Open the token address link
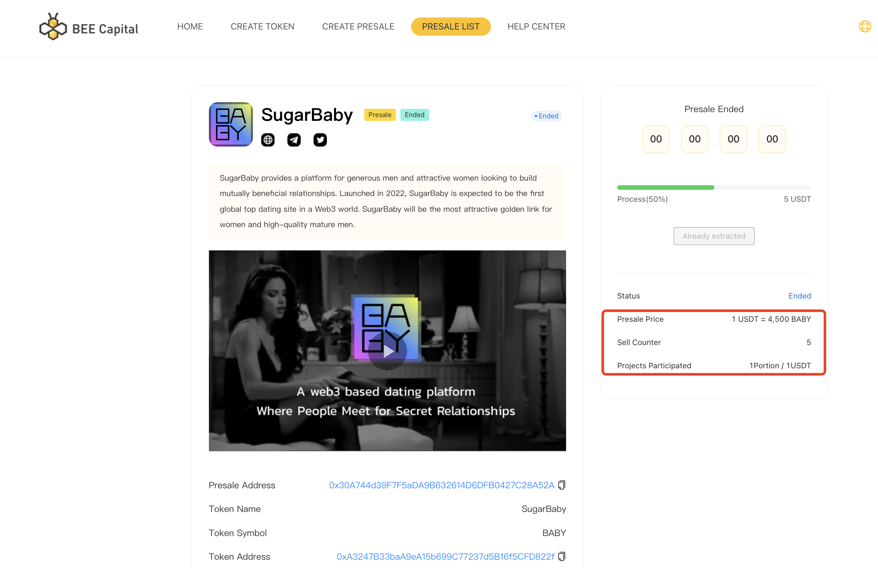878x568 pixels. coord(445,556)
